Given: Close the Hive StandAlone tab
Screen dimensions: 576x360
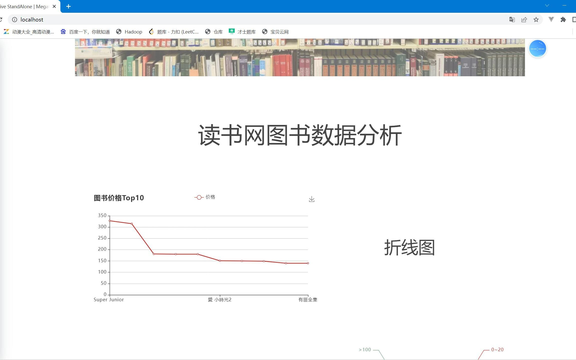Looking at the screenshot, I should pos(54,6).
